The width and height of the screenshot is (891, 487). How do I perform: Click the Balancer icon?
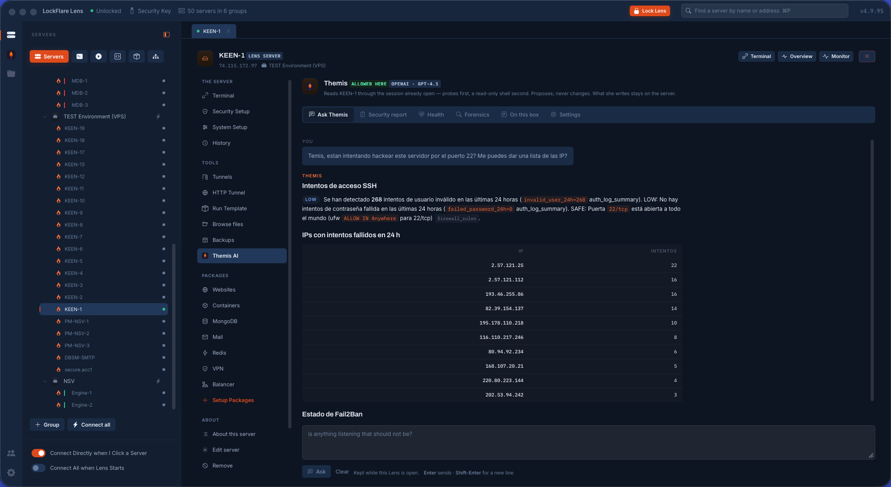pos(205,384)
